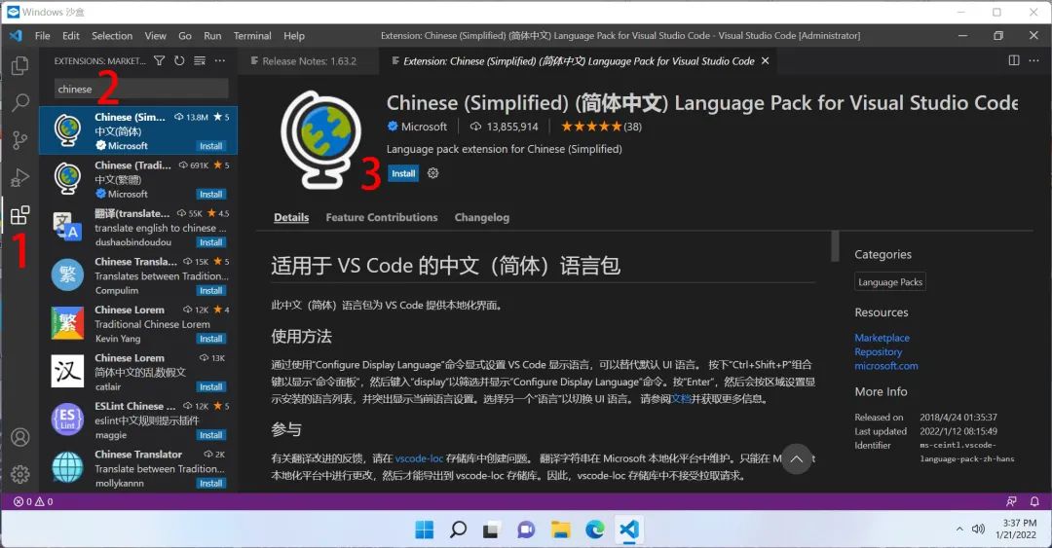Open the Explorer view in activity bar
This screenshot has height=548, width=1052.
(20, 66)
